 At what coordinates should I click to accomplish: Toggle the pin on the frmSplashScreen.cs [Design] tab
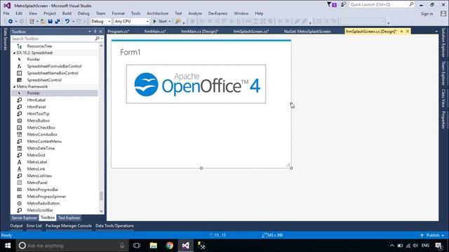401,31
